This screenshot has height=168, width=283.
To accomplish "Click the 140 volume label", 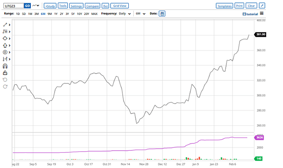I will coord(258,159).
